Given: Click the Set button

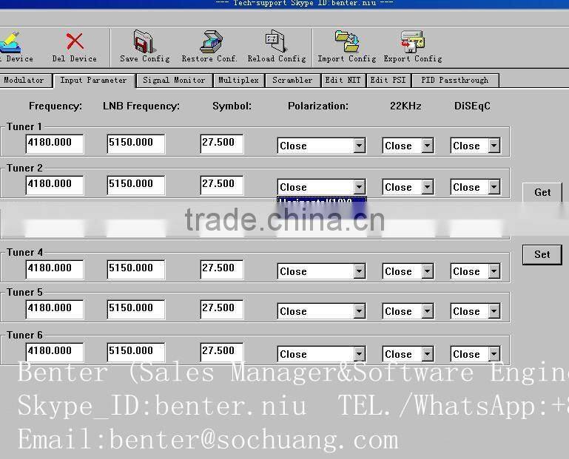Looking at the screenshot, I should 542,254.
